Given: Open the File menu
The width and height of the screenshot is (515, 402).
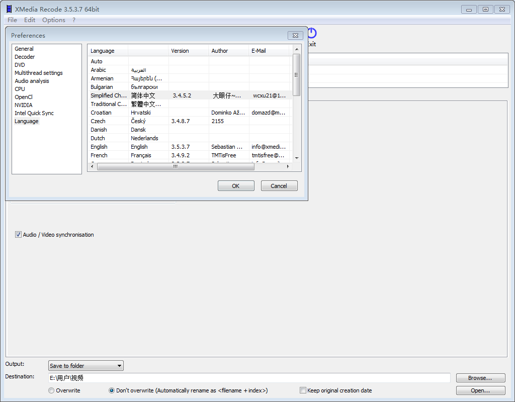Looking at the screenshot, I should pyautogui.click(x=12, y=20).
